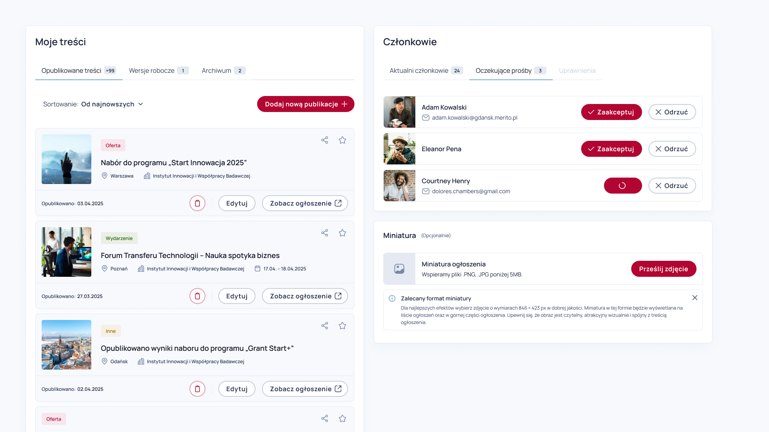Open the "Aktualni członkowie" tab
This screenshot has width=769, height=432.
tap(419, 70)
